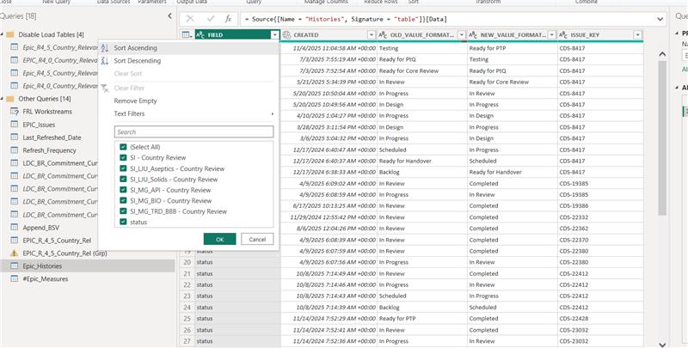Collapse the Disable Load Tables folder

pos(2,34)
